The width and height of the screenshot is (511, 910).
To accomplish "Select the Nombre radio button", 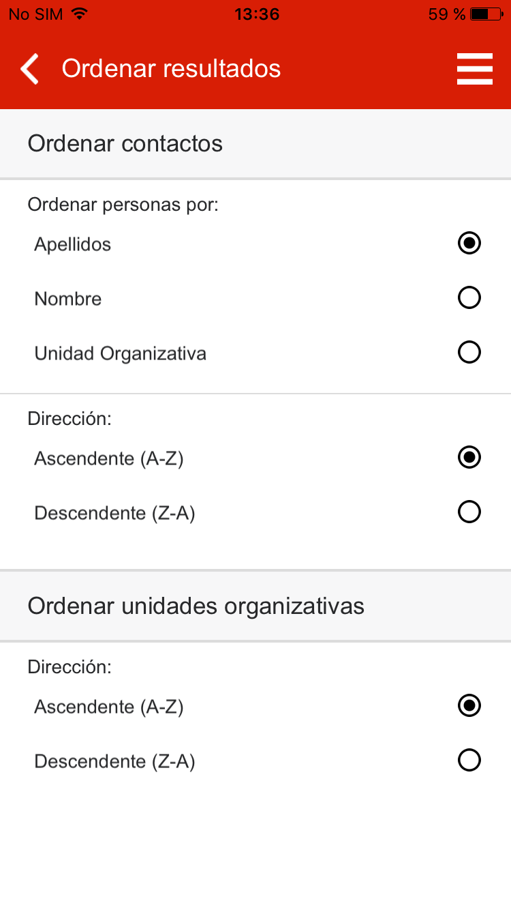I will (469, 297).
